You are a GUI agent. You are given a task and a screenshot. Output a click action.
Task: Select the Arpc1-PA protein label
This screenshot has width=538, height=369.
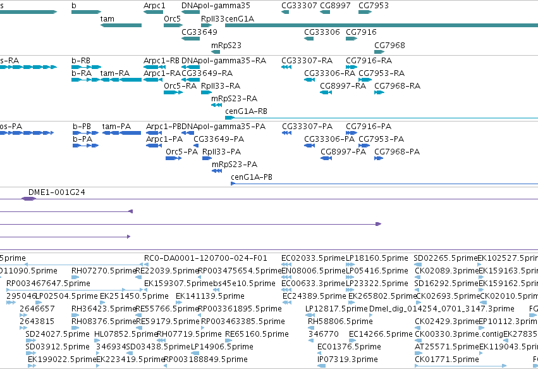[x=164, y=139]
